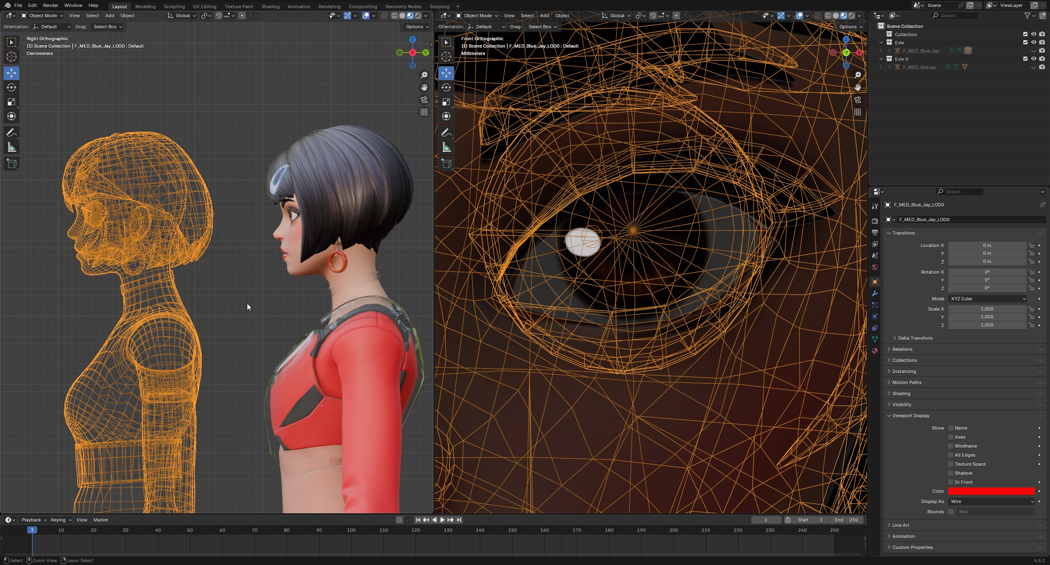Open the Display As dropdown

click(991, 501)
